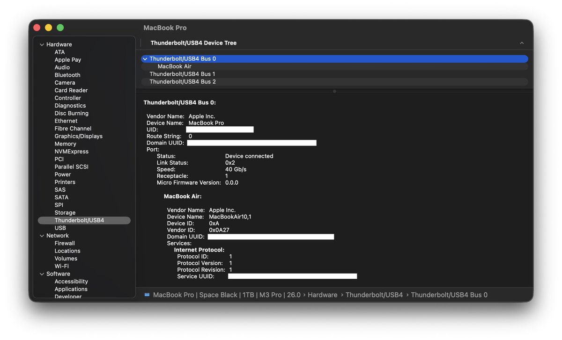This screenshot has height=340, width=562.
Task: Select Bluetooth in sidebar
Action: [x=67, y=75]
